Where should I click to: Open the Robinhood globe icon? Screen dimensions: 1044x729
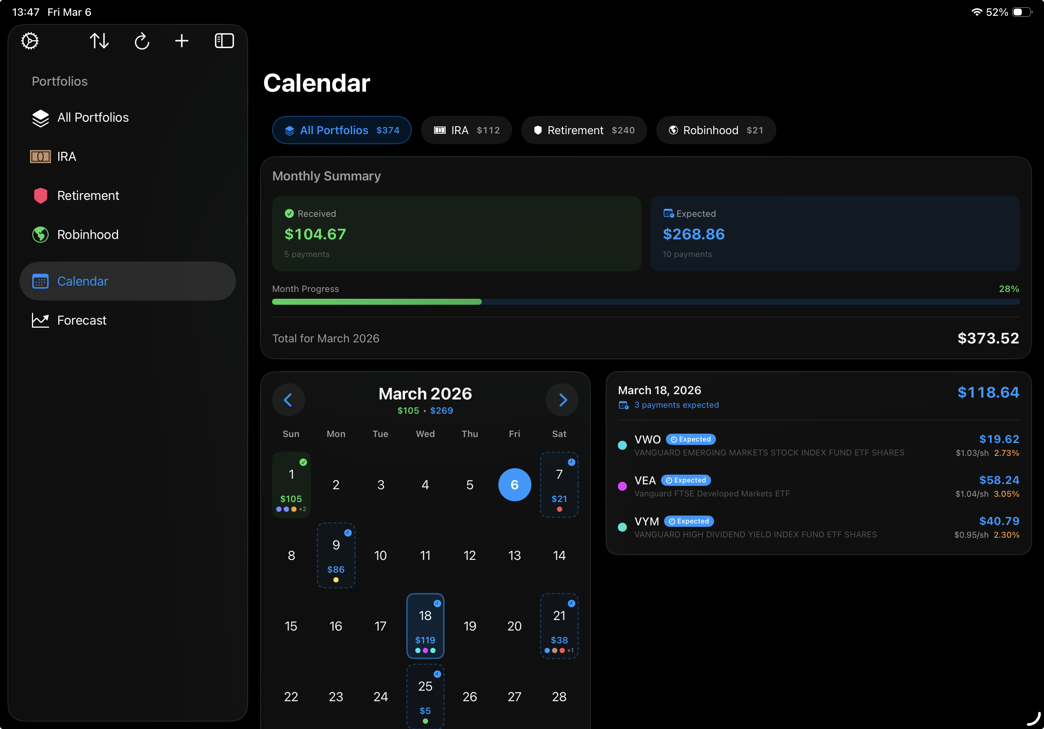tap(40, 234)
